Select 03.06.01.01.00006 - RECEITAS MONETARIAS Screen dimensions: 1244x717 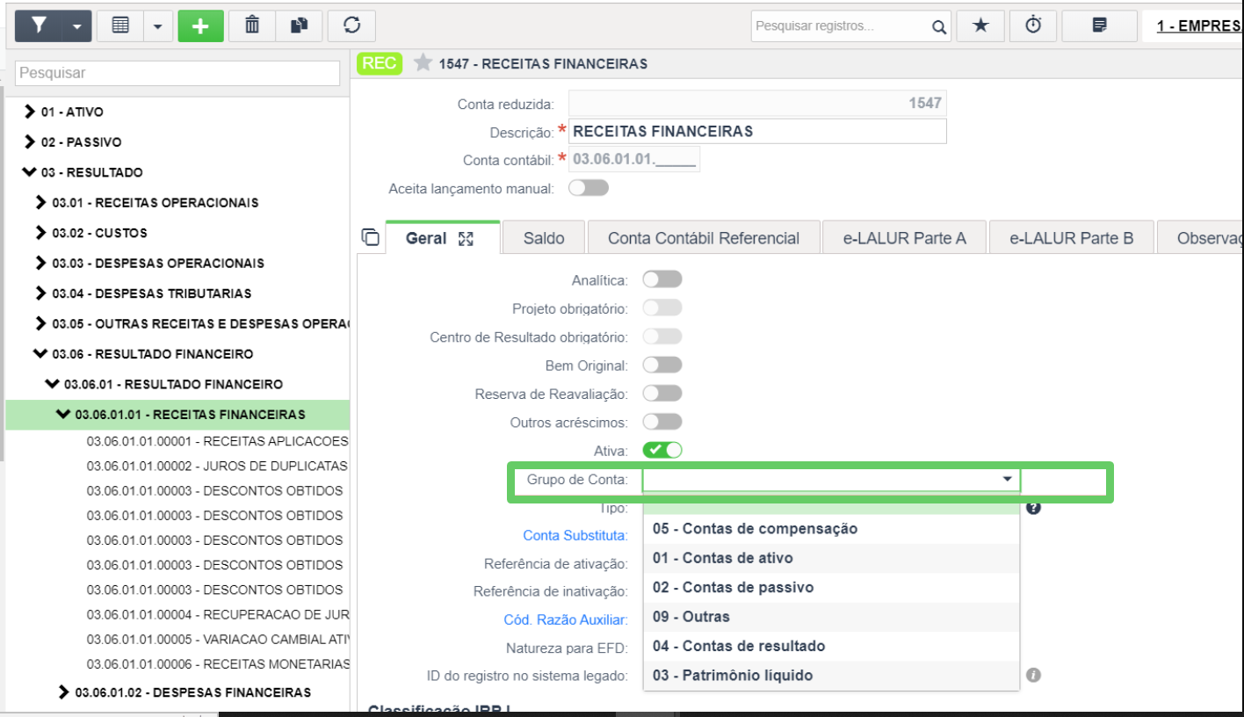(218, 663)
